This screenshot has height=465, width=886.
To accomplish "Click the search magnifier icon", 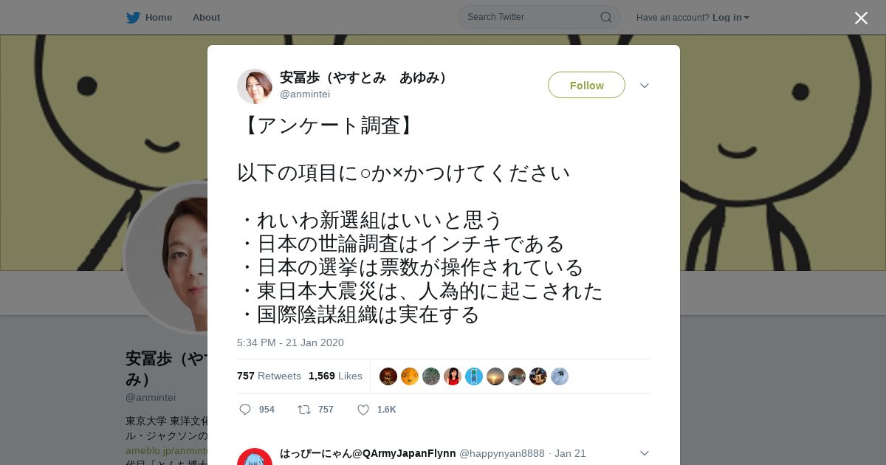I will point(605,17).
